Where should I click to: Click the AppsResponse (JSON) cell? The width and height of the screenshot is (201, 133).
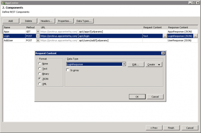pos(182,32)
